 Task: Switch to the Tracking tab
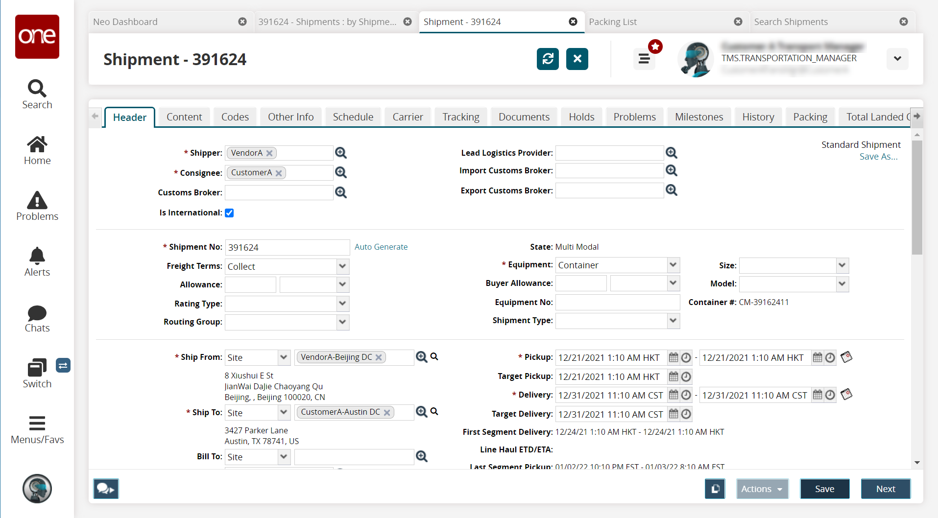(460, 117)
